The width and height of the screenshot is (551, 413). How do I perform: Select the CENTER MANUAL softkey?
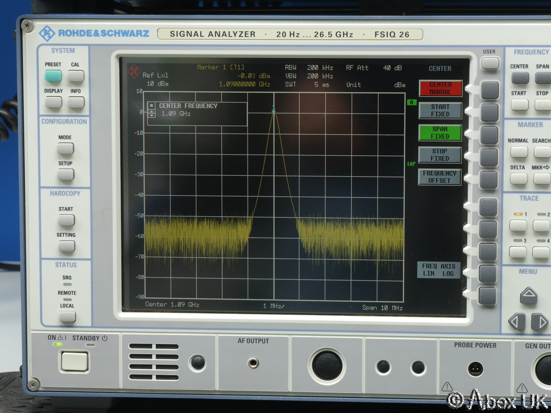point(440,88)
